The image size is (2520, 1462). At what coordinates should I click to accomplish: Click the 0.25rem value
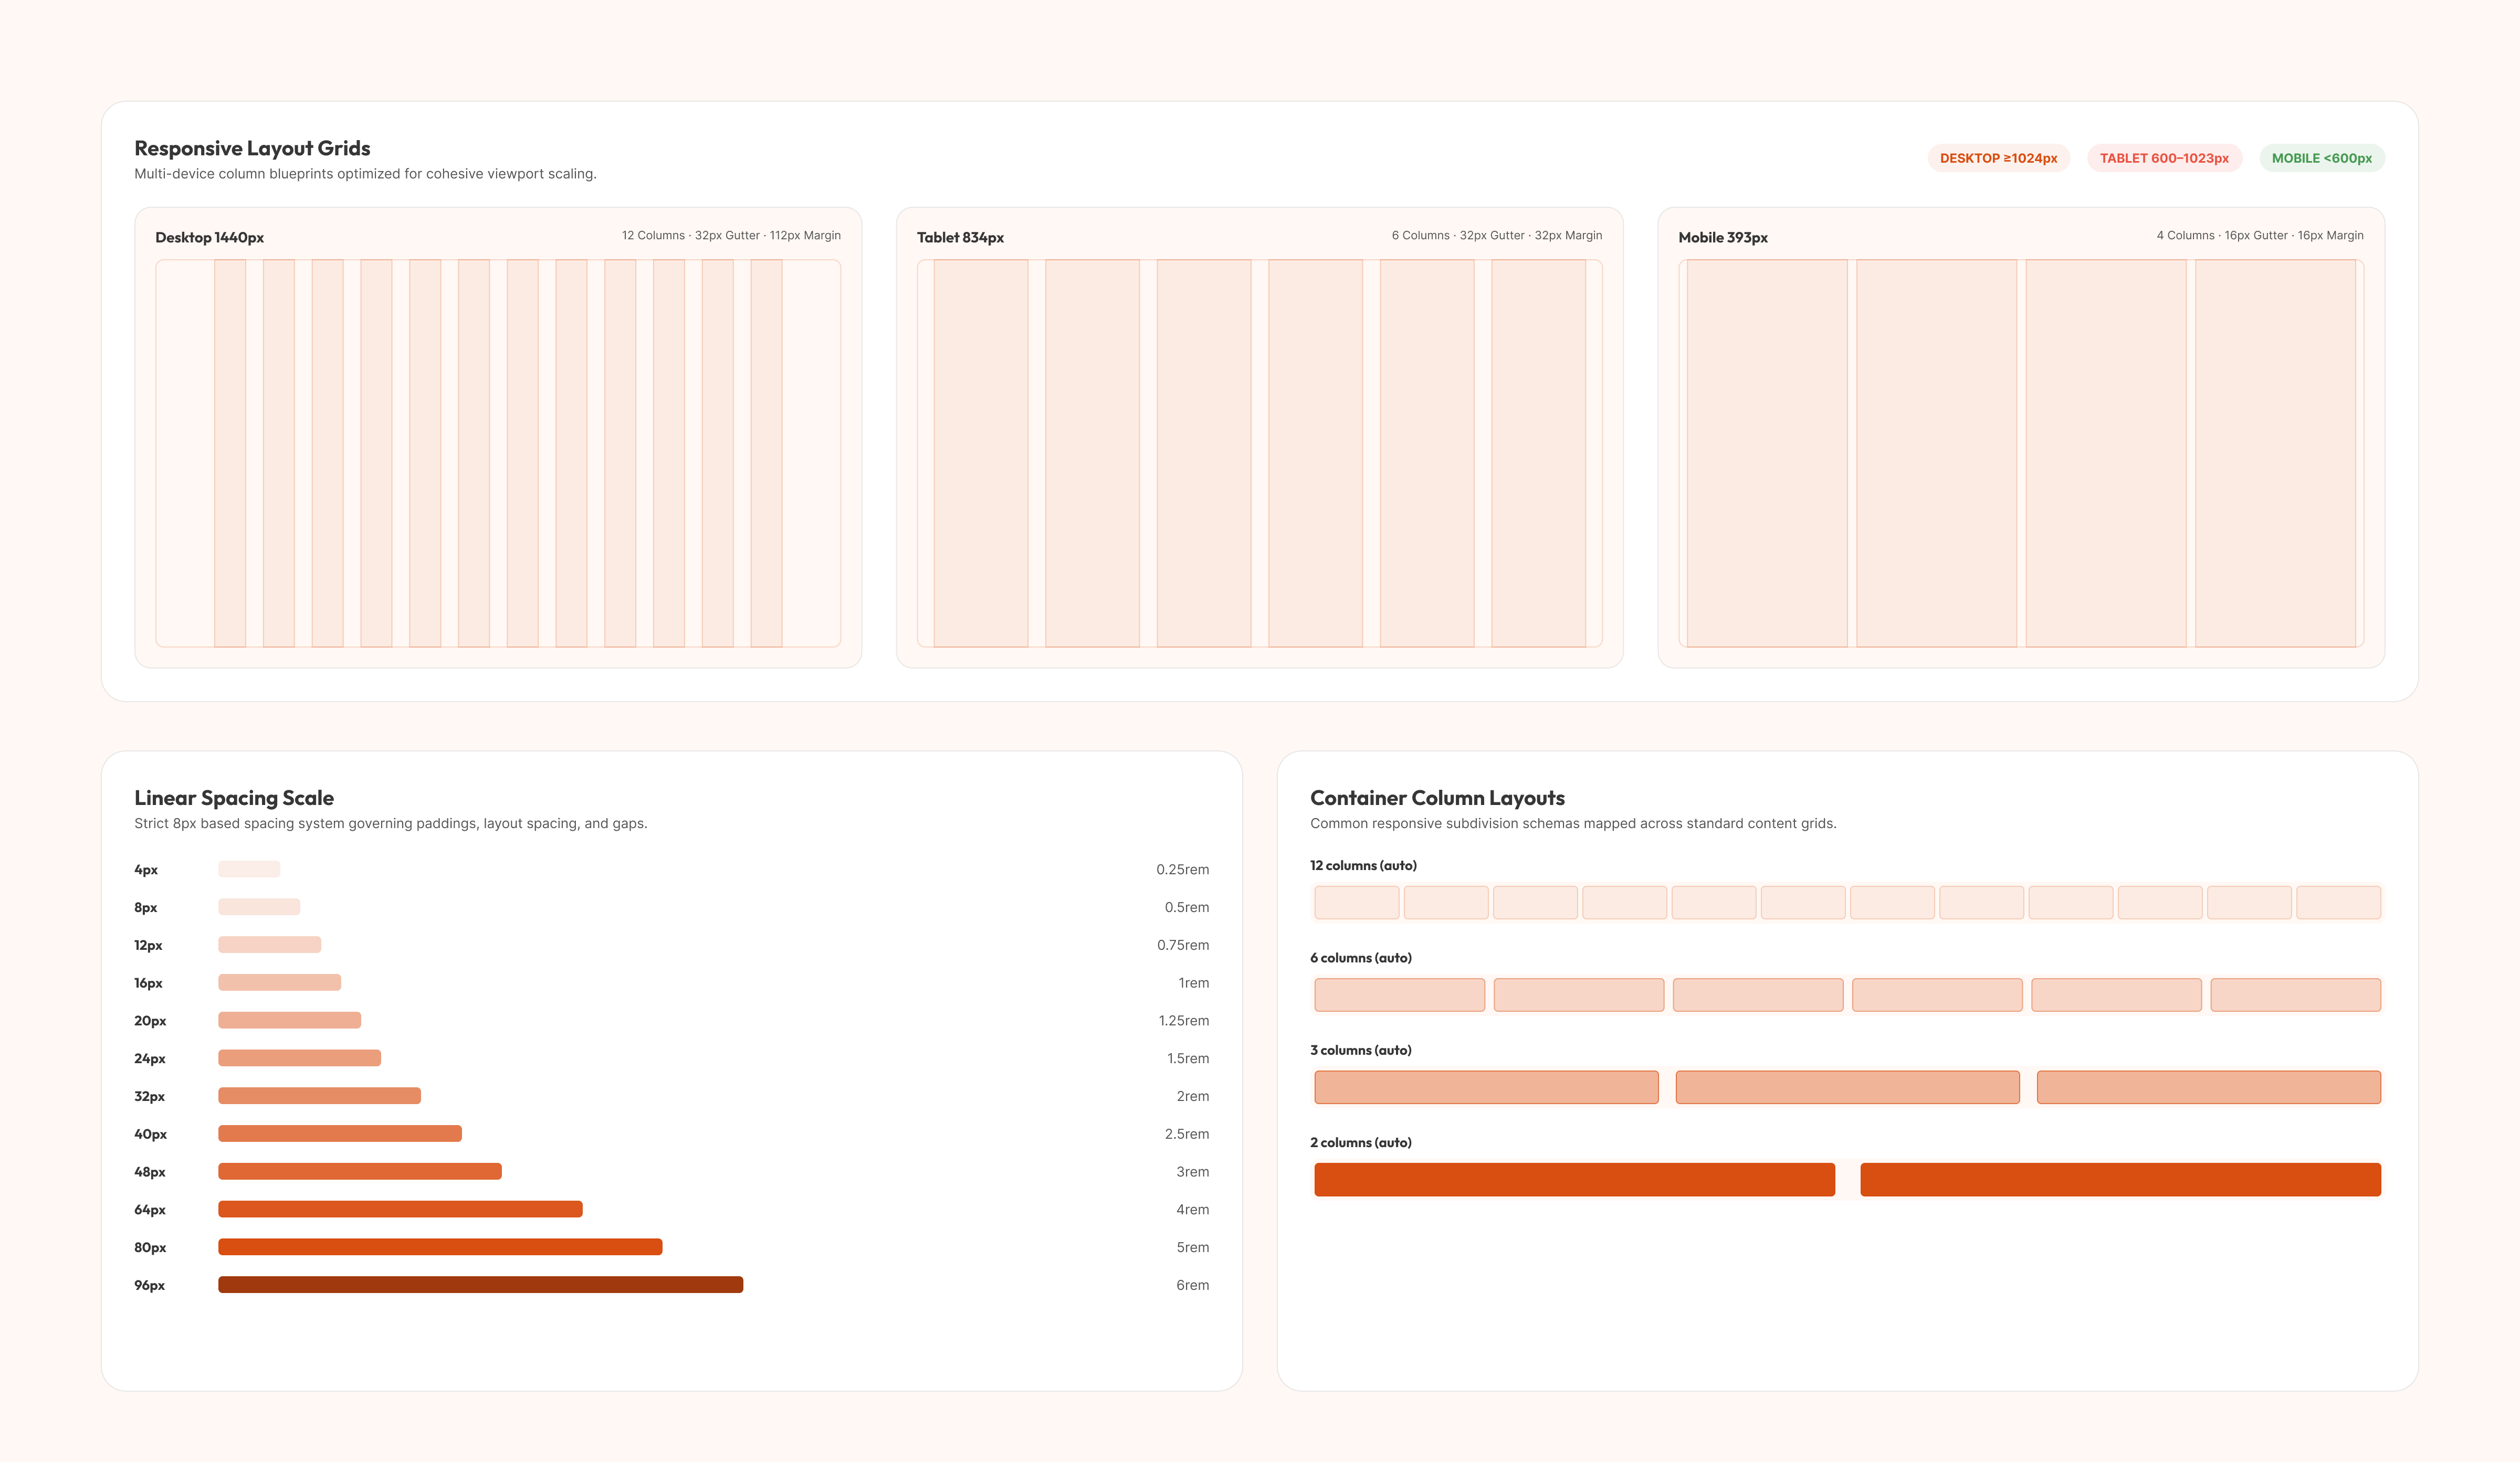pyautogui.click(x=1182, y=870)
